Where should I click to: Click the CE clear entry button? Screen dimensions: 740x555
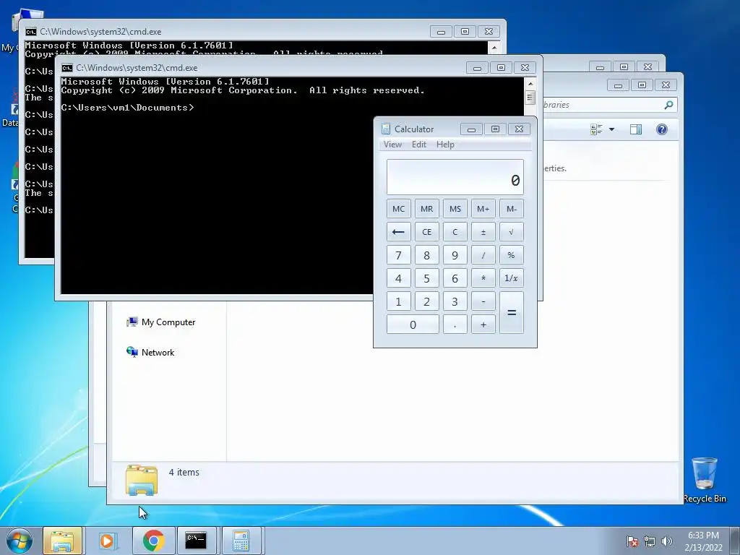point(426,232)
